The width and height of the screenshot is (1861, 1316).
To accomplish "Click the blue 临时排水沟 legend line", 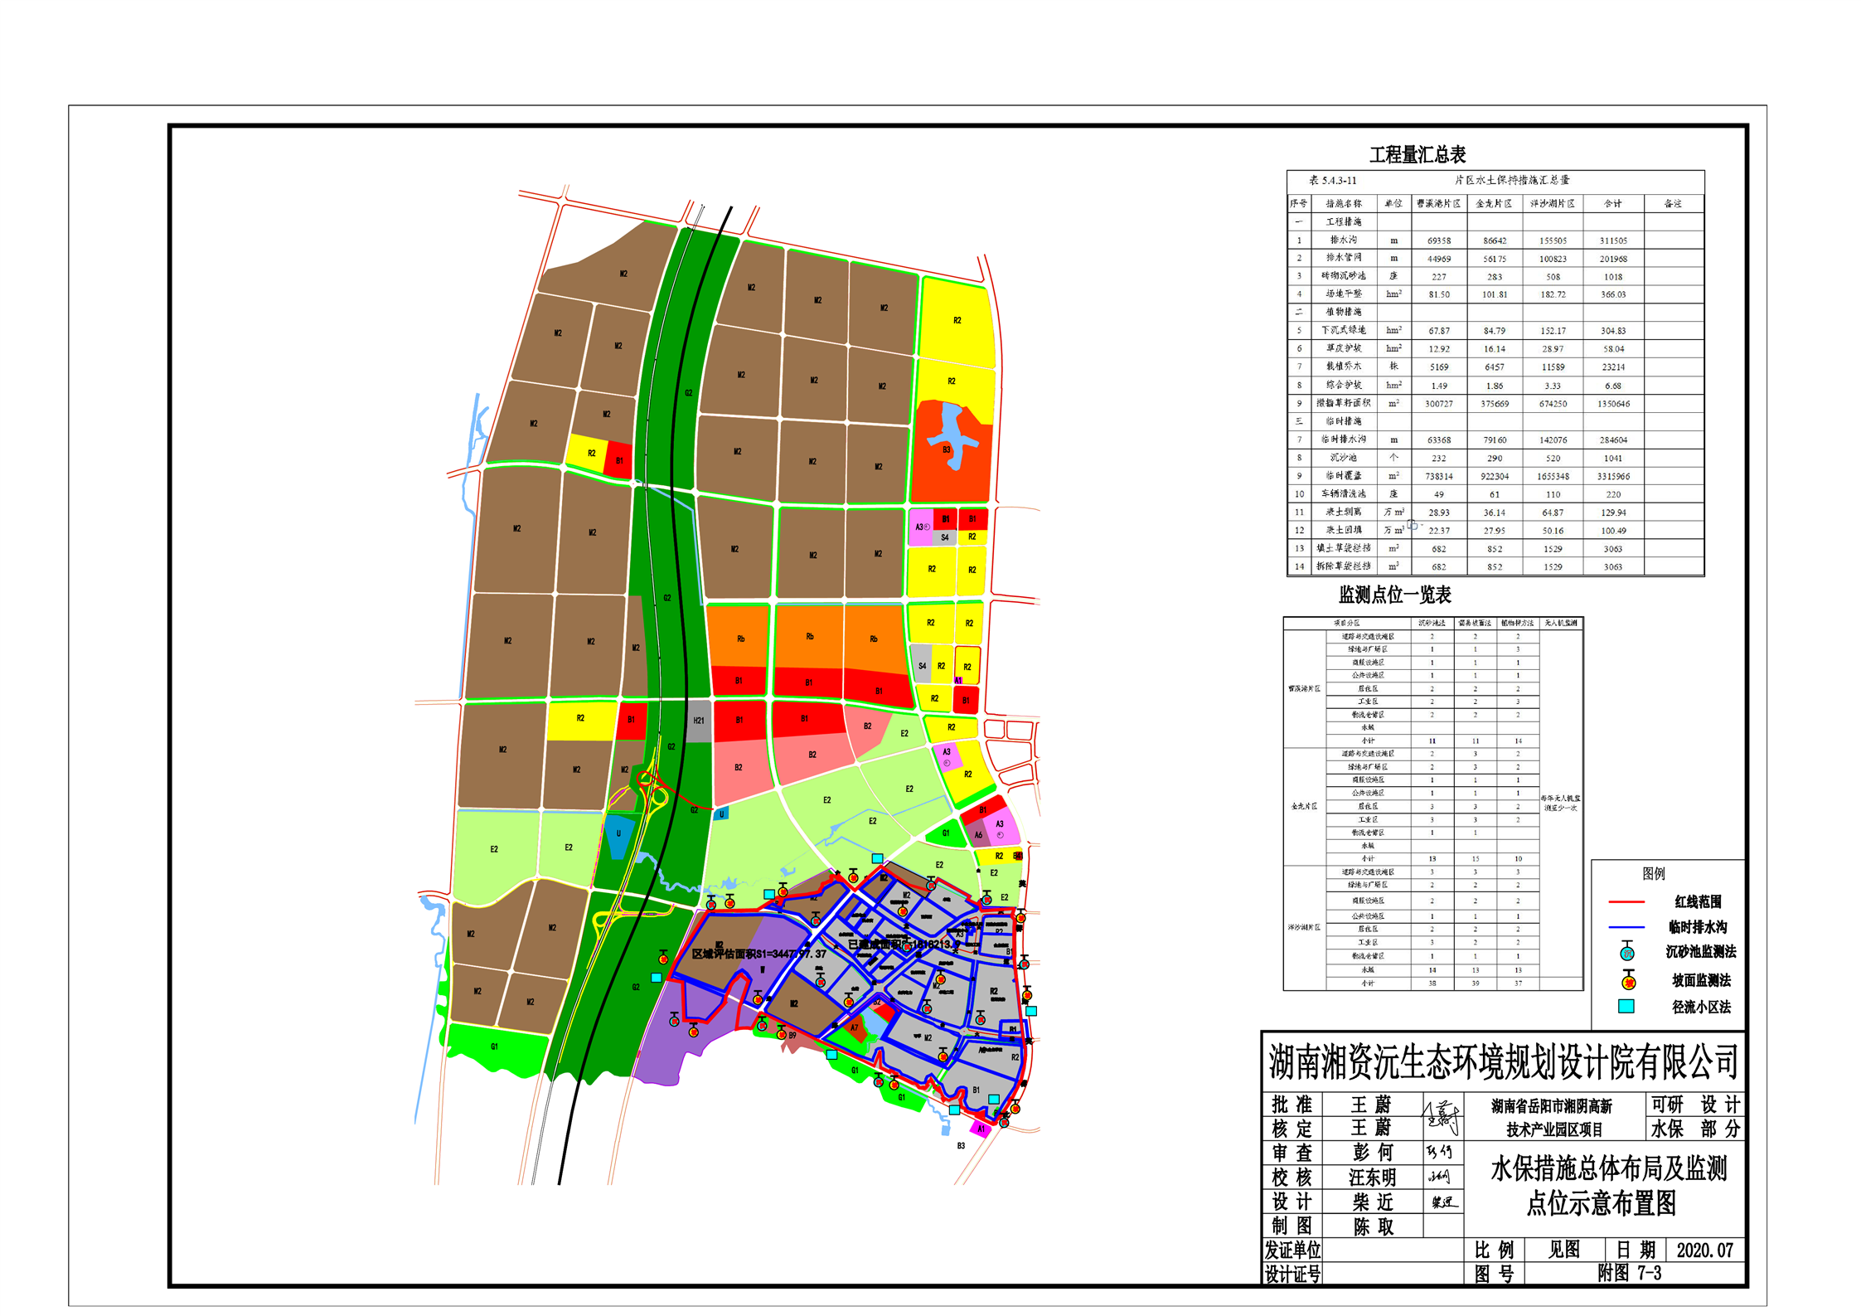I will coord(1626,927).
